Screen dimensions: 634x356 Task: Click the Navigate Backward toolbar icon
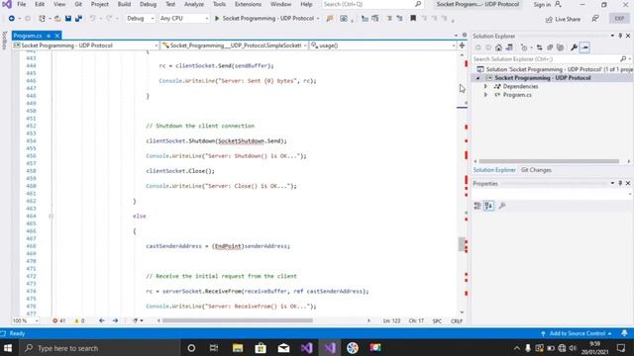11,19
